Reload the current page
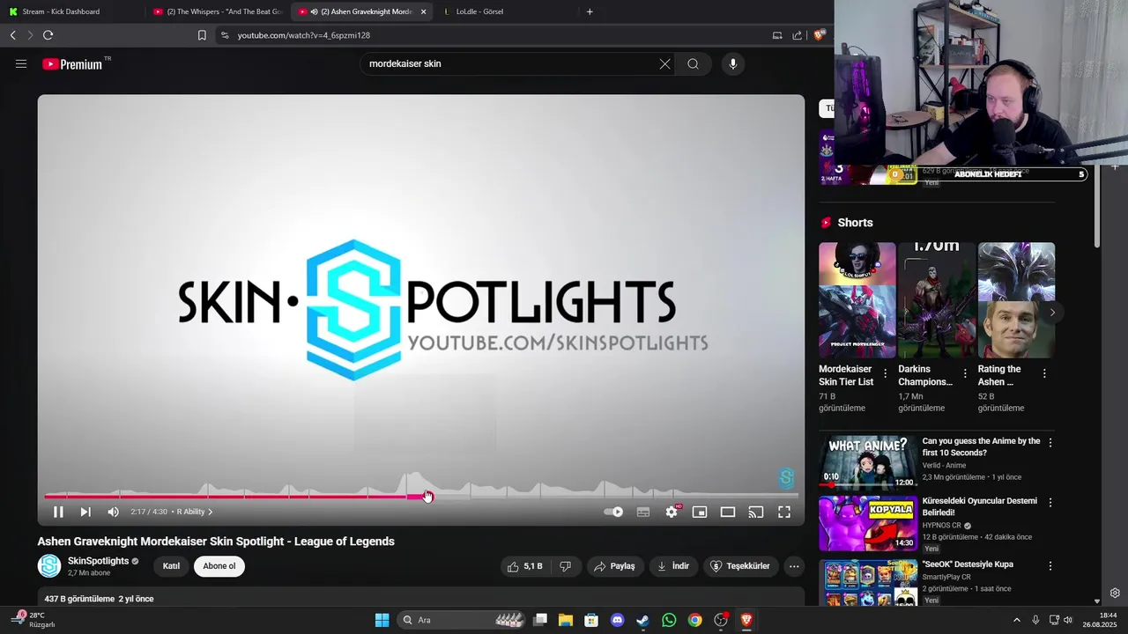 coord(48,35)
